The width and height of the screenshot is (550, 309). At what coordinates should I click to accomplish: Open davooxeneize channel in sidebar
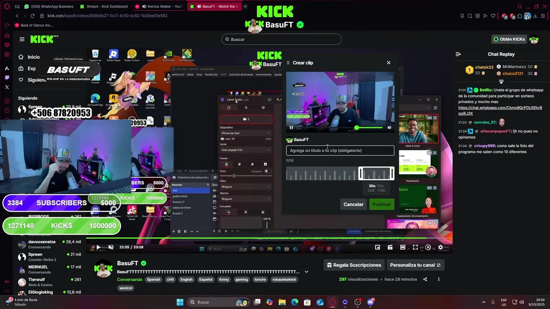(x=49, y=244)
